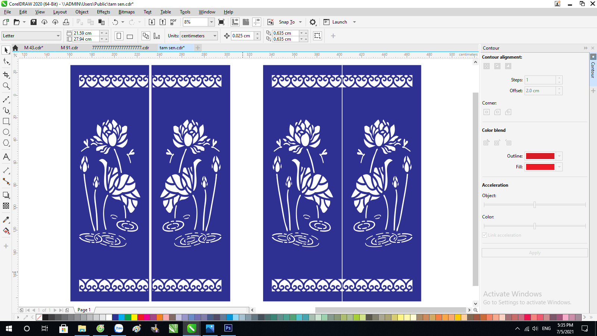The height and width of the screenshot is (336, 597).
Task: Switch page to portrait orientation
Action: click(x=119, y=36)
